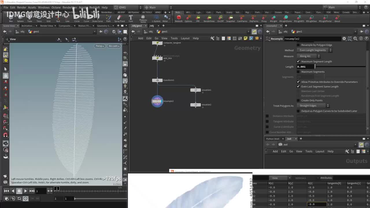370x208 pixels.
Task: Create an RSLightIES from the shelf
Action: (299, 19)
